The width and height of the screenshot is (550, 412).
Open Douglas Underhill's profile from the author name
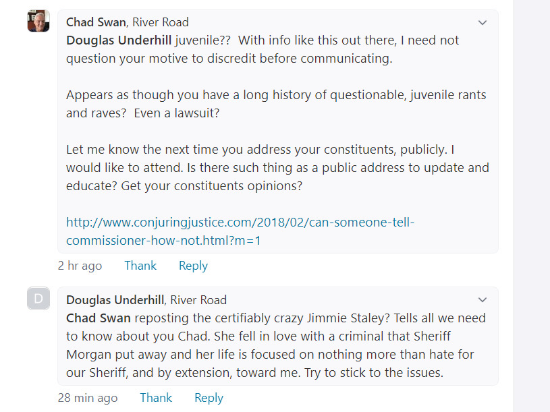pos(115,300)
